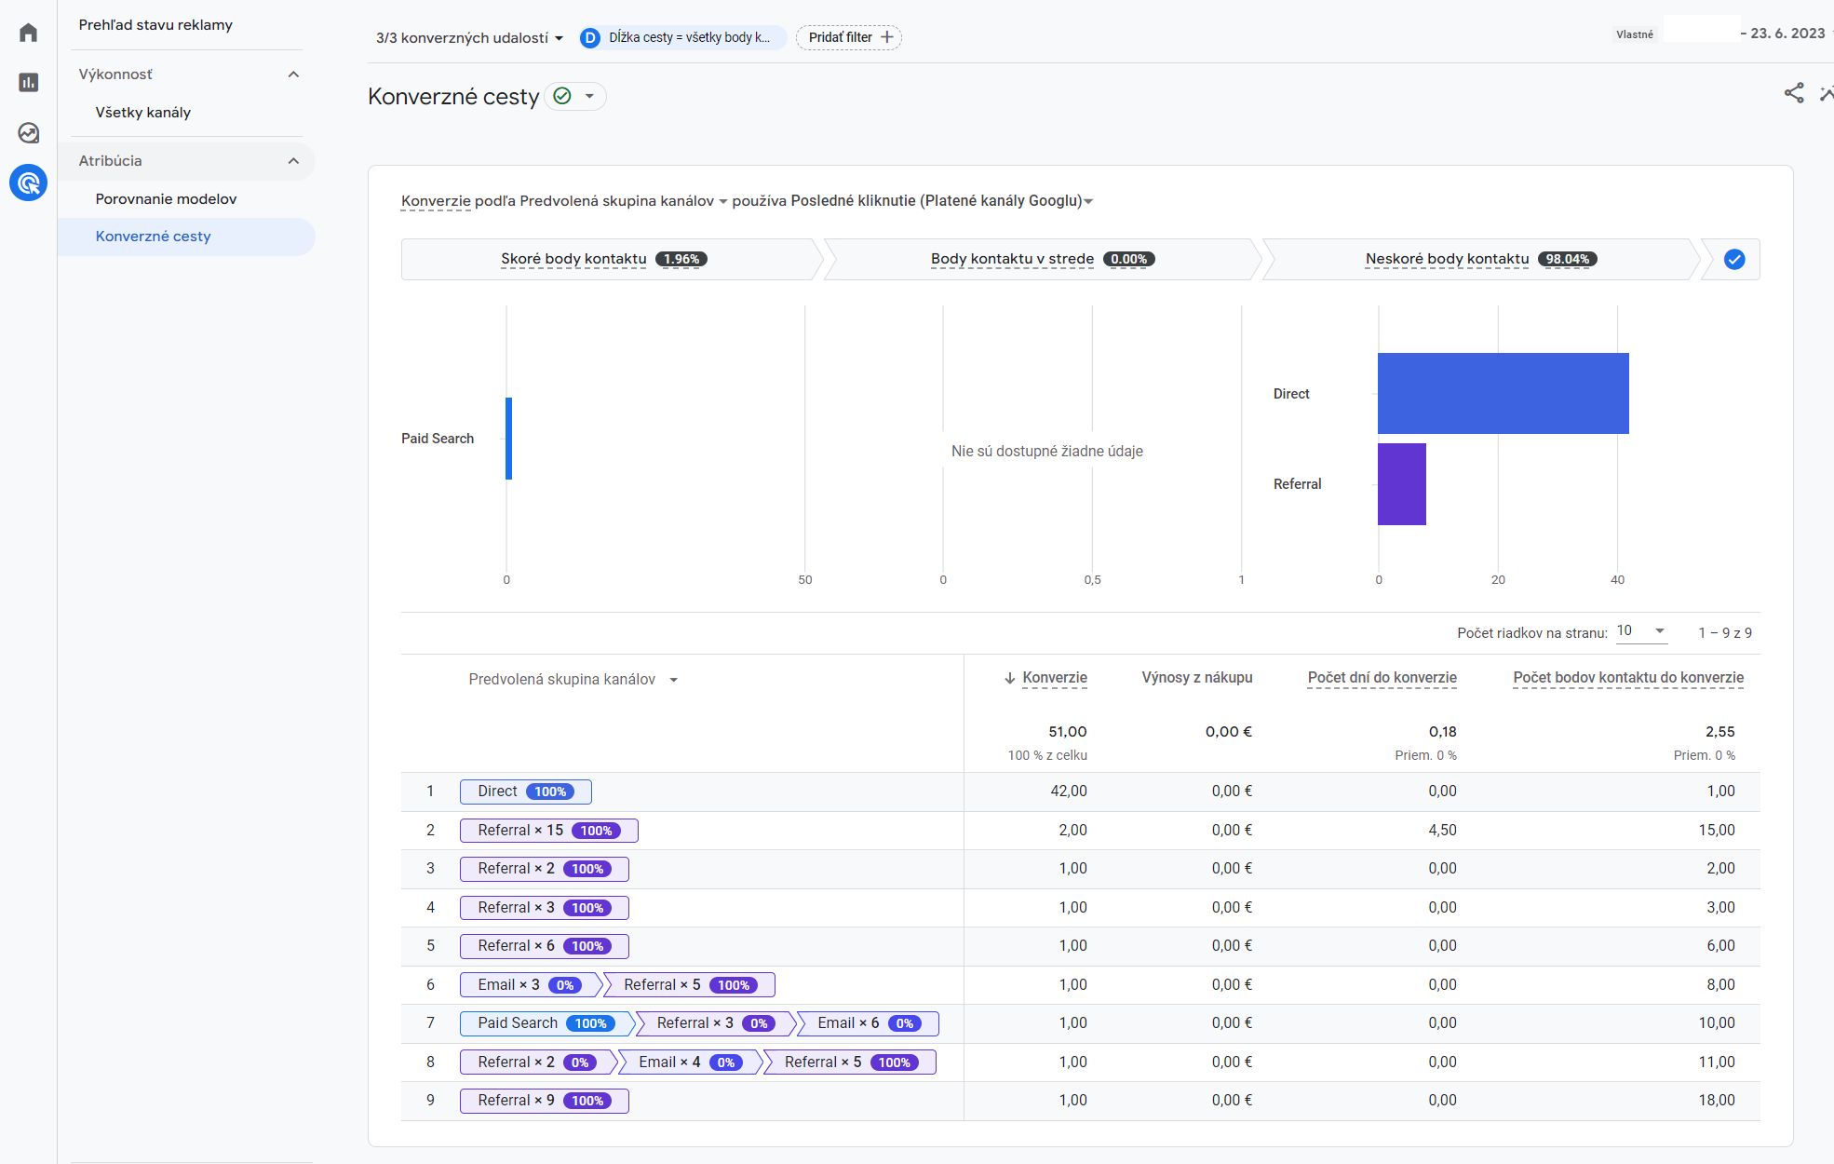Image resolution: width=1834 pixels, height=1164 pixels.
Task: Toggle the blue conversion checkmark circle
Action: click(x=1733, y=260)
